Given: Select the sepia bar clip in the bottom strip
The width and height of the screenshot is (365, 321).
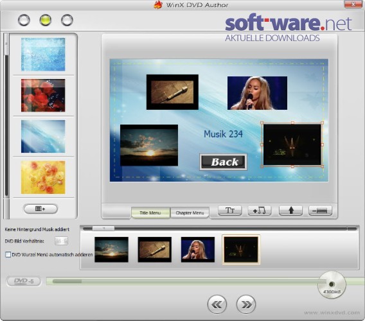Looking at the screenshot, I should coord(155,250).
